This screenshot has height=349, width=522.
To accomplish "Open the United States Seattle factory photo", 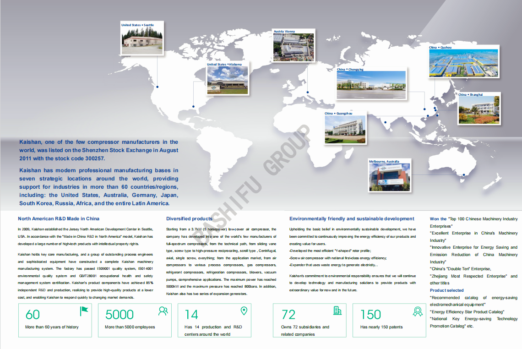I will (x=142, y=41).
